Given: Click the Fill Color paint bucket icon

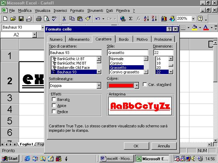Looking at the screenshot, I should [194, 28].
